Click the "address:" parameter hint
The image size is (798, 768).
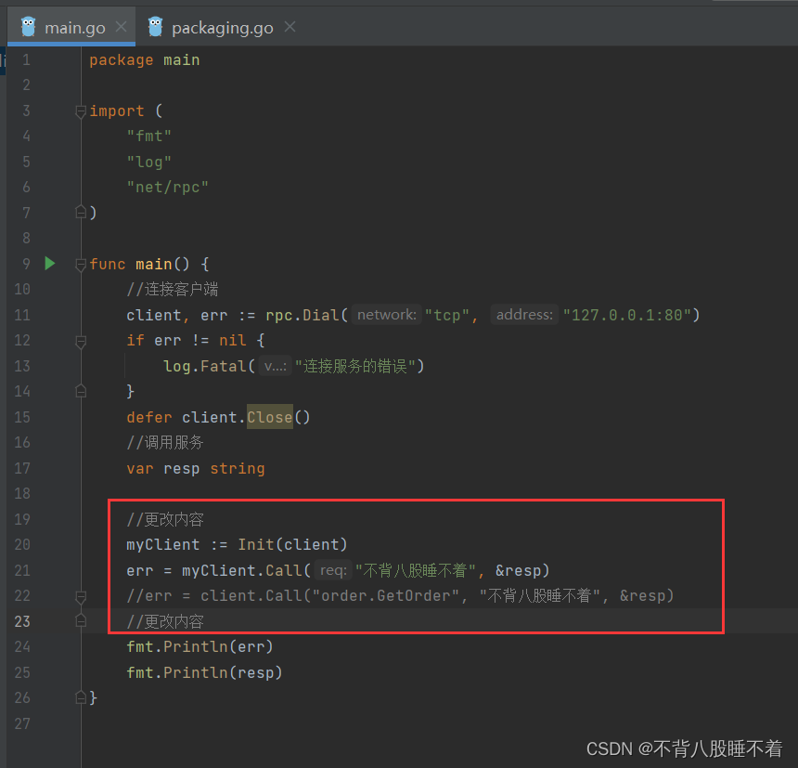click(524, 315)
